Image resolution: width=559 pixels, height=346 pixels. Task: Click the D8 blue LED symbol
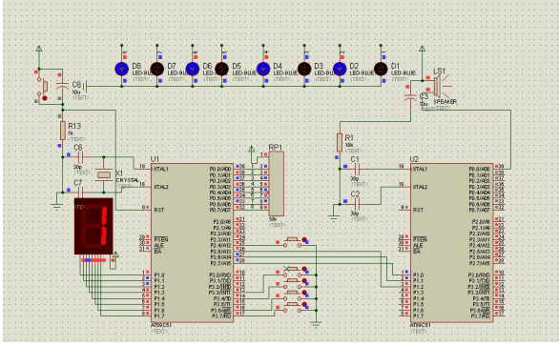tap(121, 69)
